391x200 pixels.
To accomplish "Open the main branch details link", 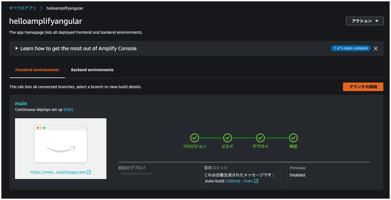I will pyautogui.click(x=21, y=103).
